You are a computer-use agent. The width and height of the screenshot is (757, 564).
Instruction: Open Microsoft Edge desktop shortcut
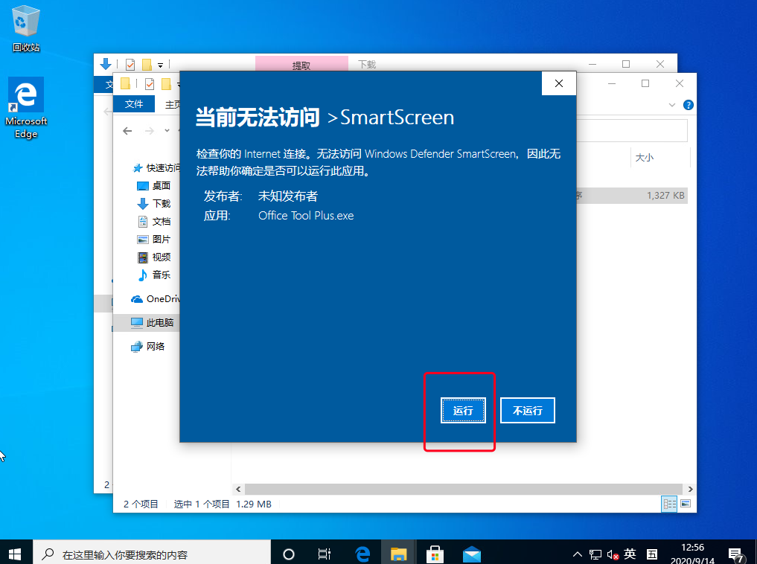(26, 109)
